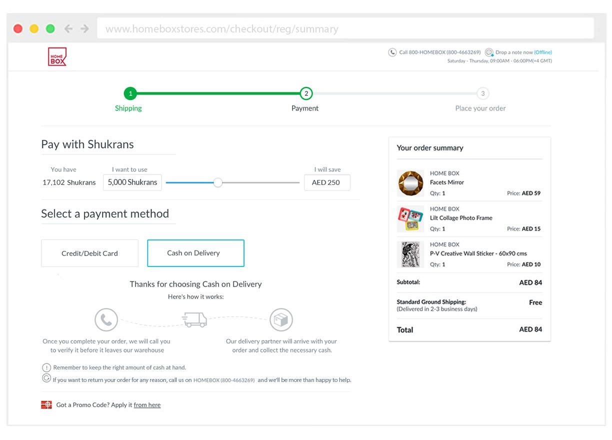
Task: Click P-V Creative Wall Sticker - 60x90 cms text
Action: point(478,253)
